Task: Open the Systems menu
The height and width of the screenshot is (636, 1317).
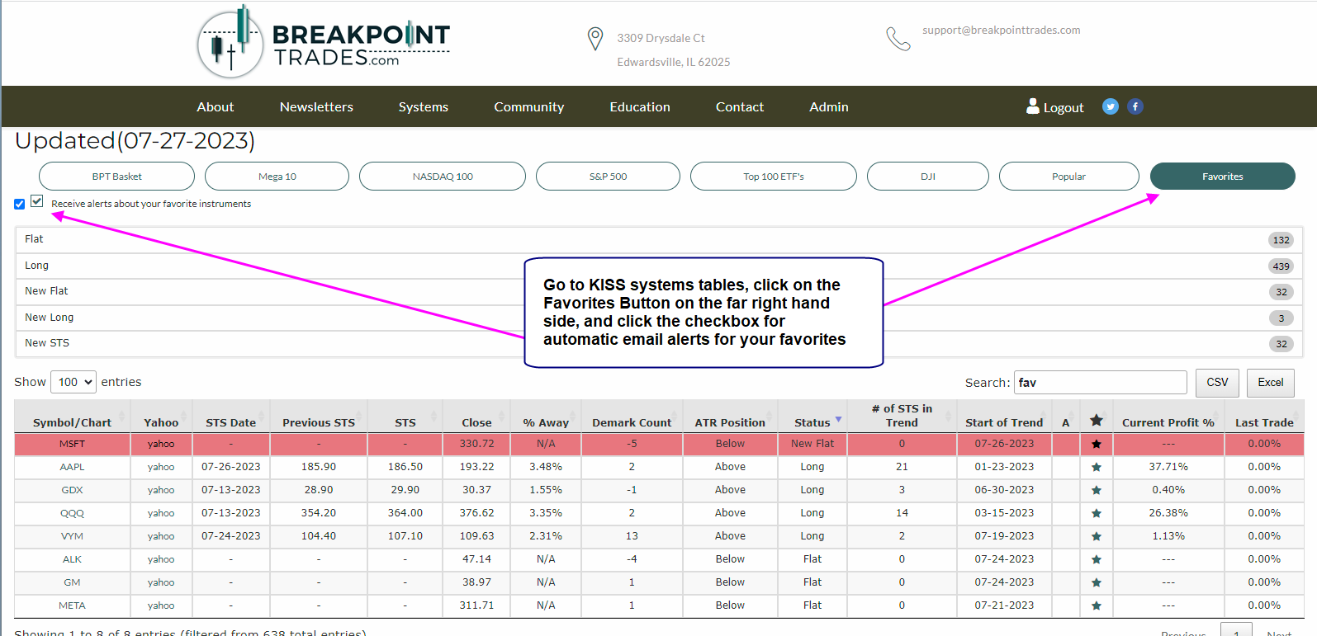Action: click(x=424, y=106)
